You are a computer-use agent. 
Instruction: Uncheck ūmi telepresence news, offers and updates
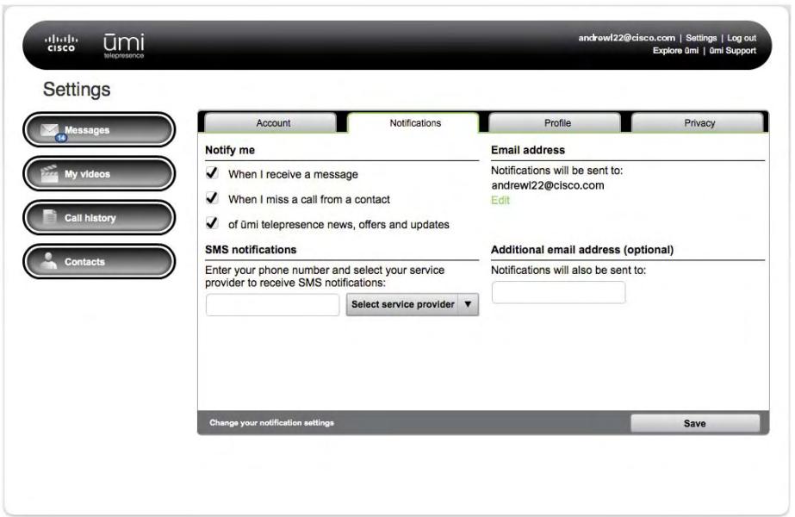pos(212,222)
